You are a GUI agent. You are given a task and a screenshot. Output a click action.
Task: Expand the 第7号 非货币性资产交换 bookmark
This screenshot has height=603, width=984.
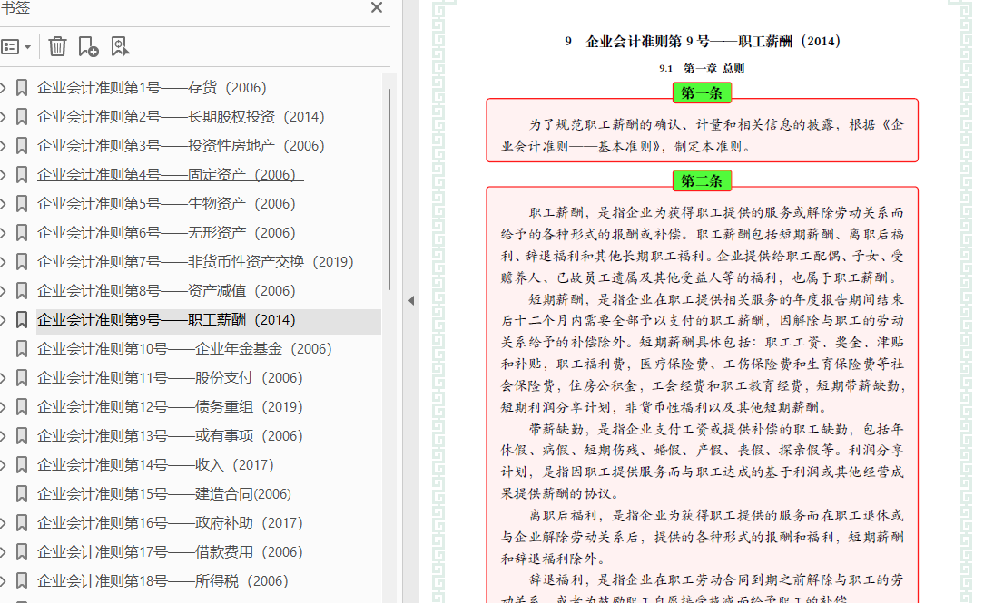[x=4, y=262]
